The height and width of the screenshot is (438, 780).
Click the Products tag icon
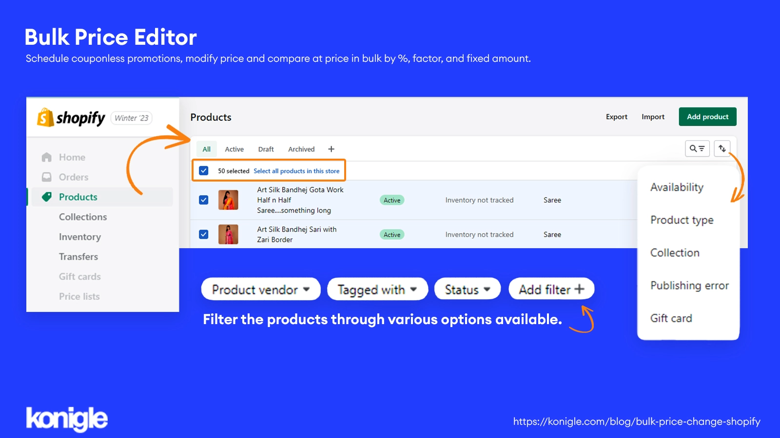pyautogui.click(x=47, y=197)
